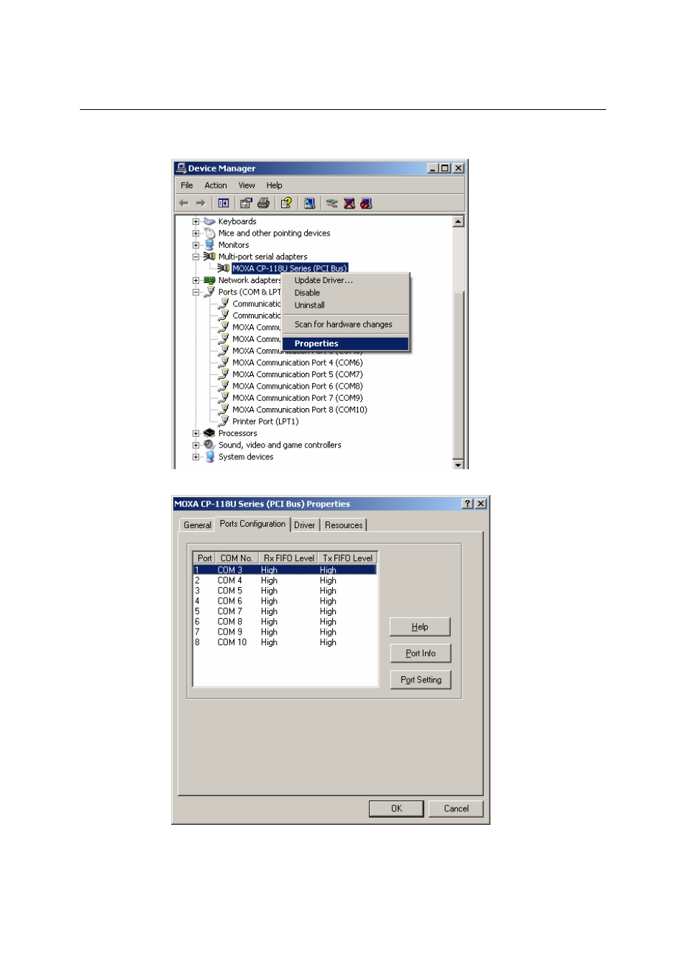Image resolution: width=686 pixels, height=970 pixels.
Task: Open the Help menu
Action: point(274,185)
